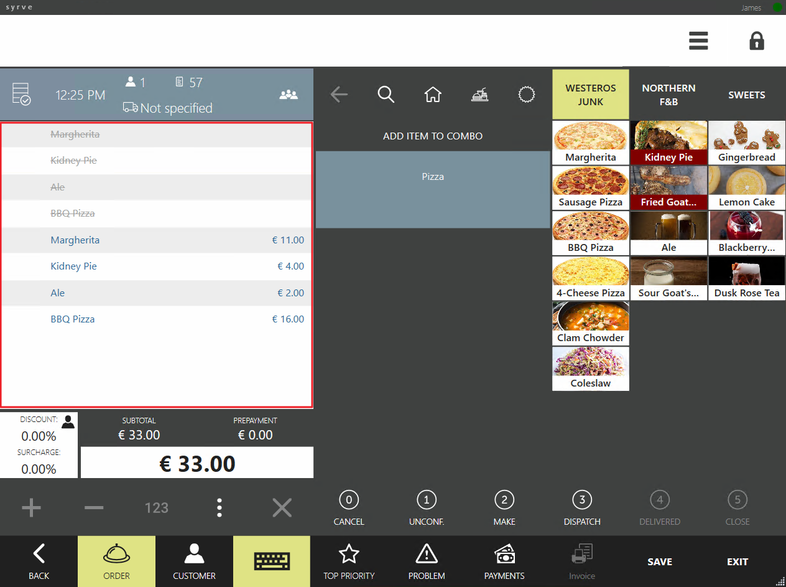
Task: Open the Payments screen
Action: tap(504, 561)
